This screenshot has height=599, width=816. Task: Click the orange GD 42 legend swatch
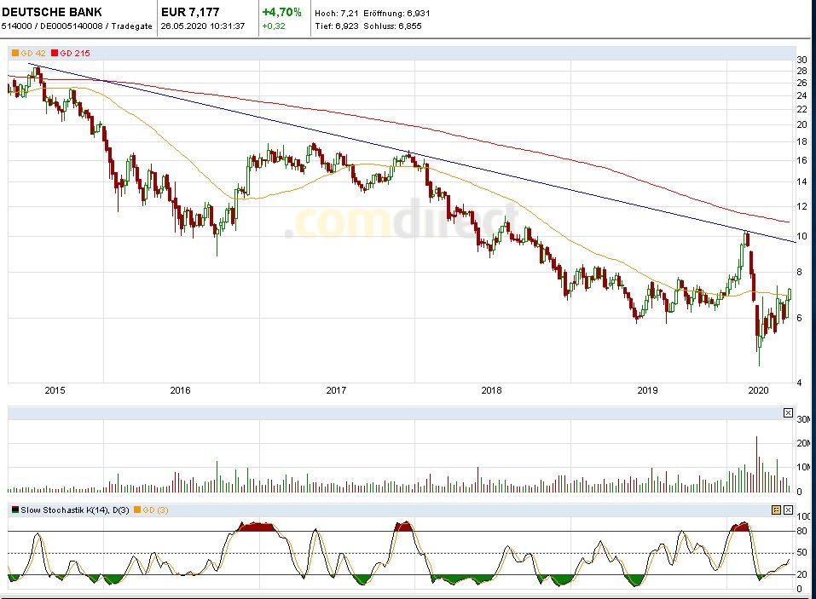[x=14, y=53]
